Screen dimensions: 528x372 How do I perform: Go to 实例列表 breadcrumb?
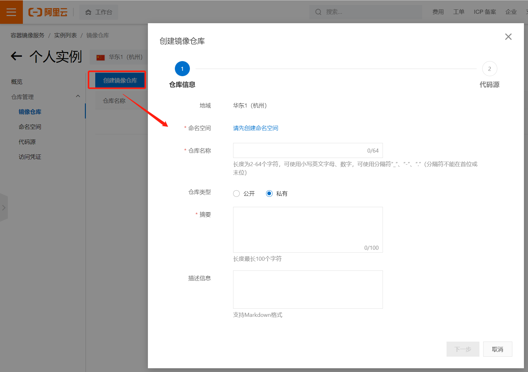(65, 35)
